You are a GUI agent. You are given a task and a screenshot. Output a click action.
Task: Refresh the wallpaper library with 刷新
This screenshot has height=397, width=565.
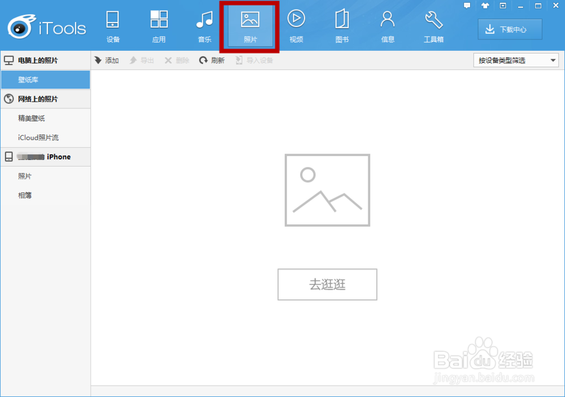212,60
